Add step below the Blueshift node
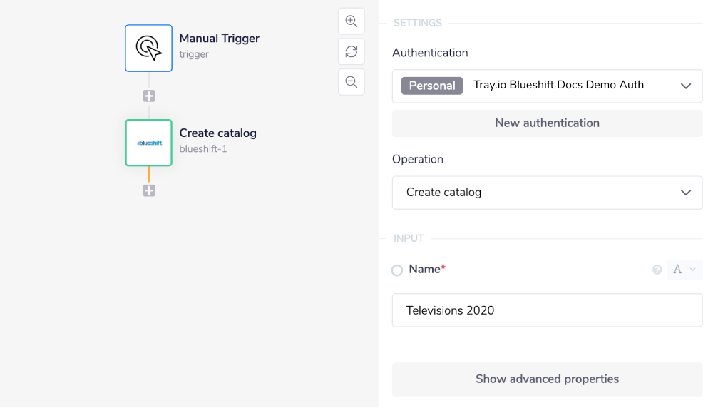713x408 pixels. click(149, 191)
